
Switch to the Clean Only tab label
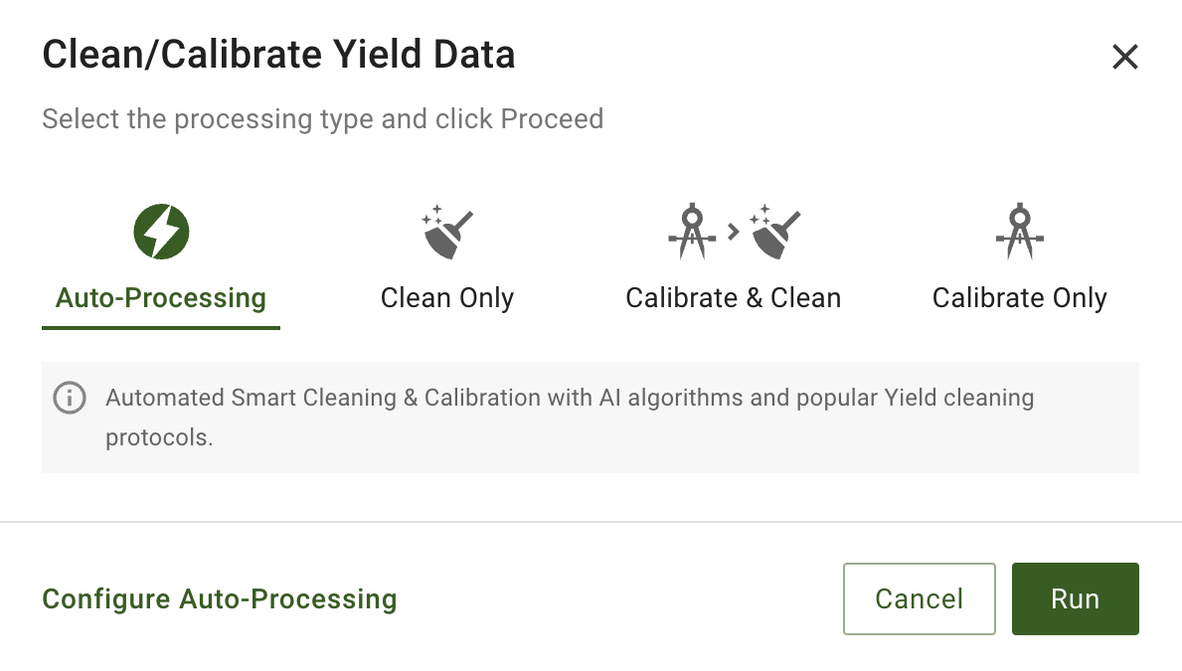447,298
